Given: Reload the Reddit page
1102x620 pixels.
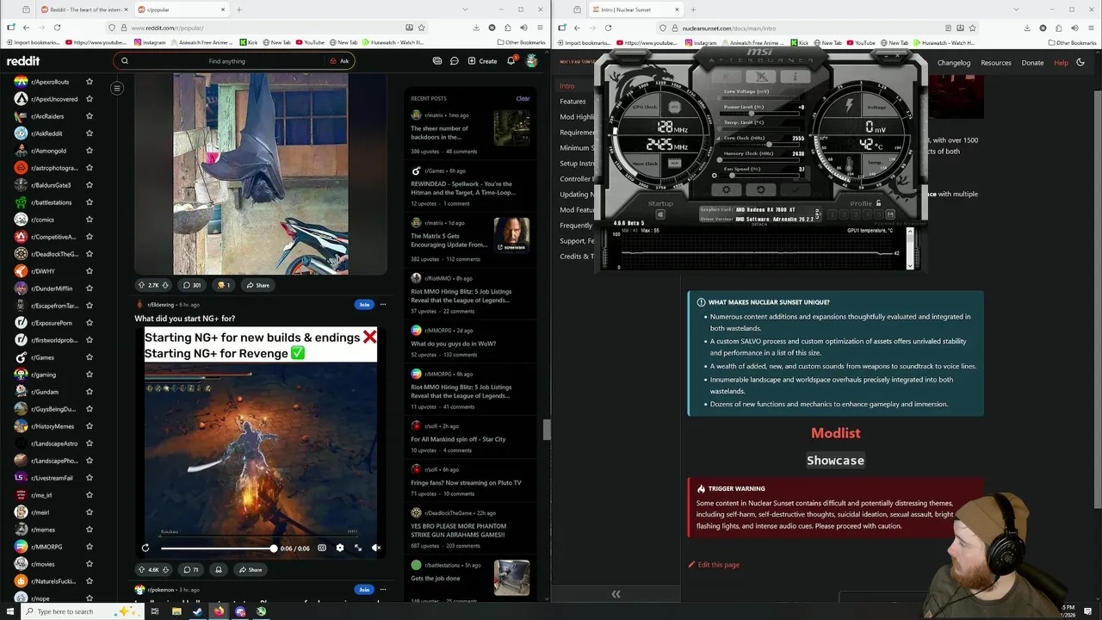Looking at the screenshot, I should pos(57,28).
